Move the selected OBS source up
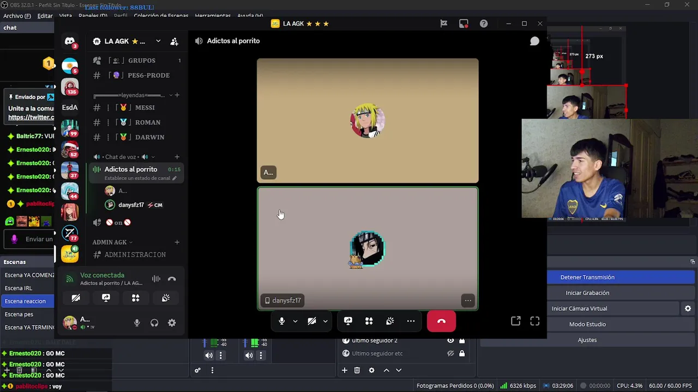The height and width of the screenshot is (392, 698). 386,370
